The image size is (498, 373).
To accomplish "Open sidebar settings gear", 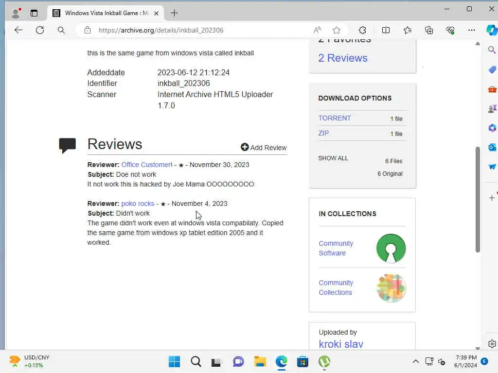I will [x=492, y=344].
